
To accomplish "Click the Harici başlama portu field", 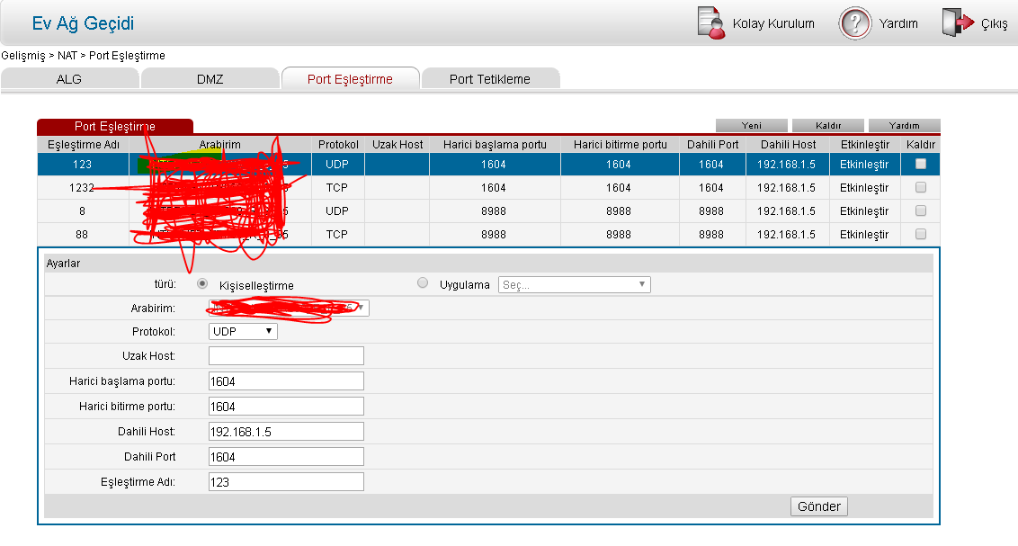I will point(286,381).
